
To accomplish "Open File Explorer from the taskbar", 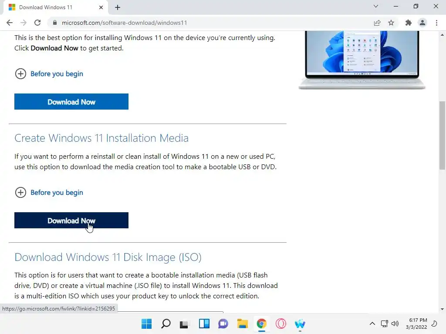I will point(243,324).
